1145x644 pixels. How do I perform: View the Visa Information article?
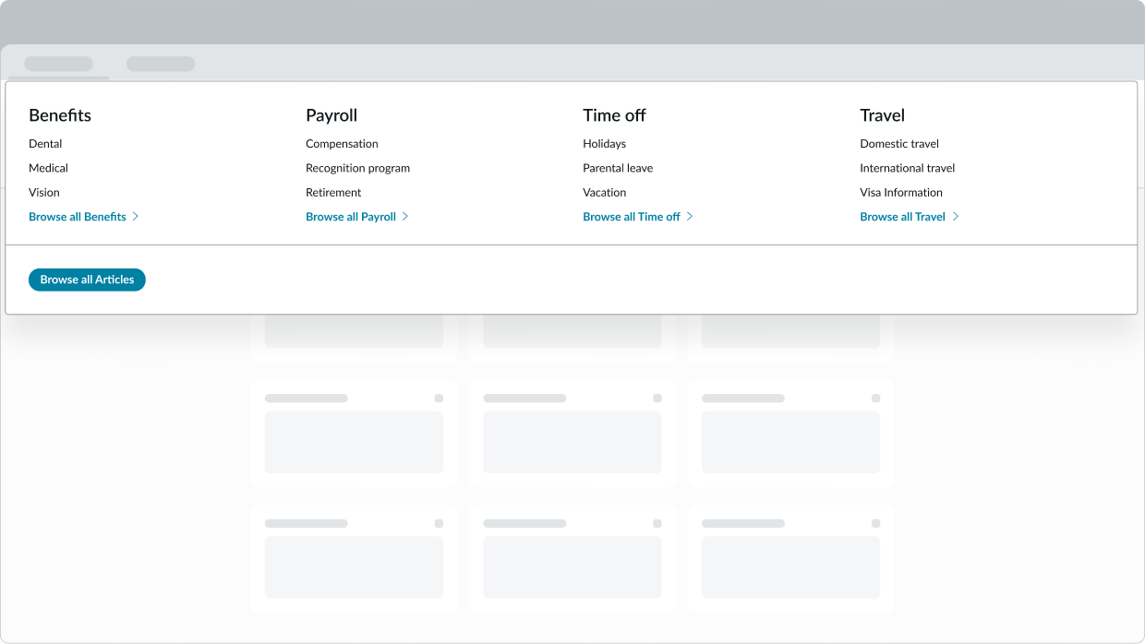point(901,192)
